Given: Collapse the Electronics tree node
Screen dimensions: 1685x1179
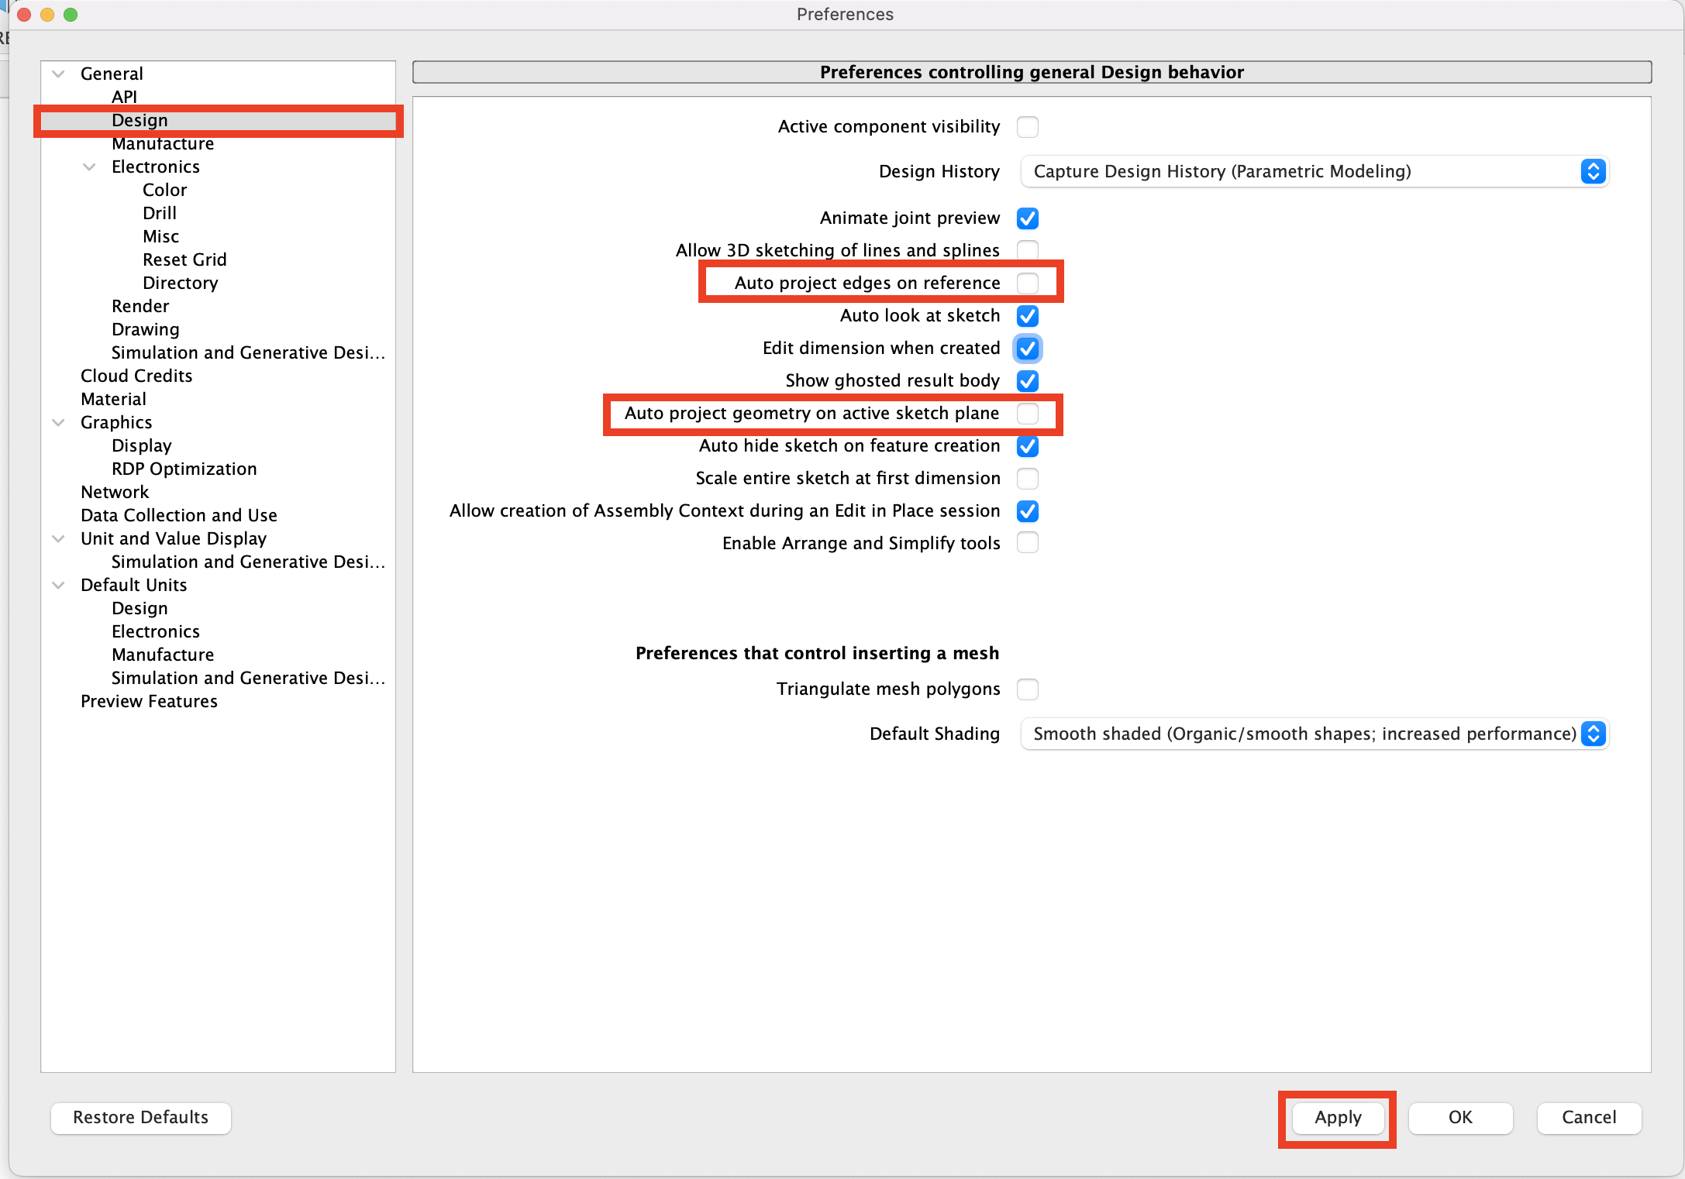Looking at the screenshot, I should point(89,167).
